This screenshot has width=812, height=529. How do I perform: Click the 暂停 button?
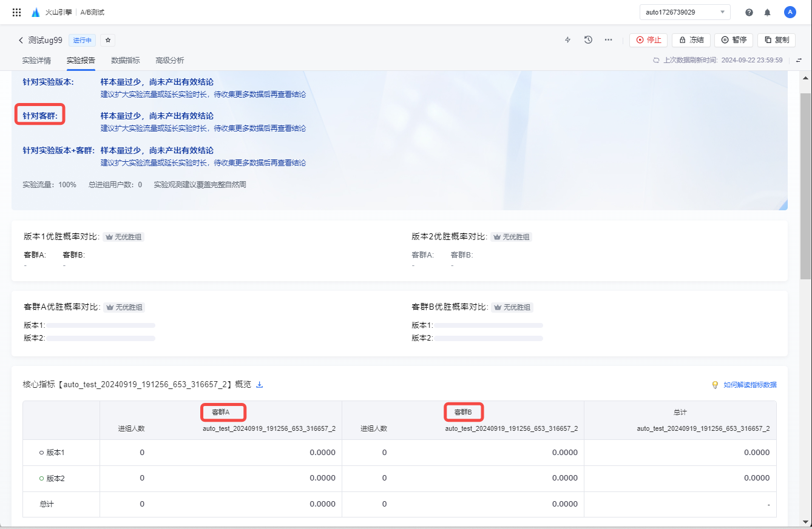734,40
